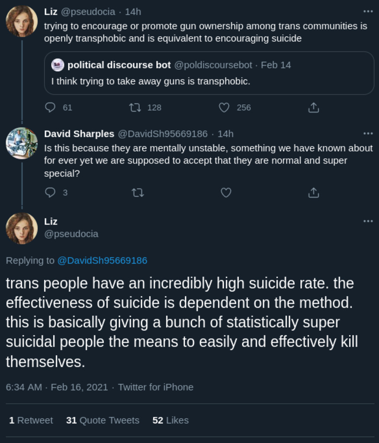379x443 pixels.
Task: Like Liz's tweet showing 256 likes
Action: coord(224,107)
